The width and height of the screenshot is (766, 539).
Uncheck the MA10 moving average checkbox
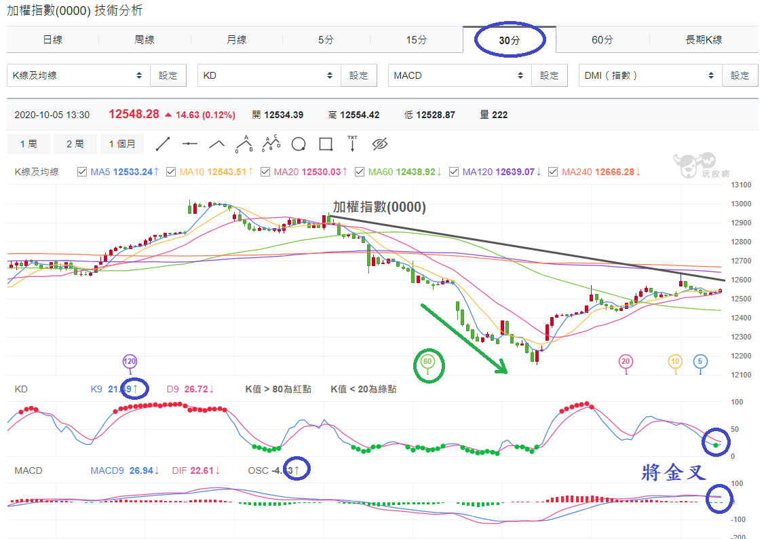pyautogui.click(x=171, y=172)
